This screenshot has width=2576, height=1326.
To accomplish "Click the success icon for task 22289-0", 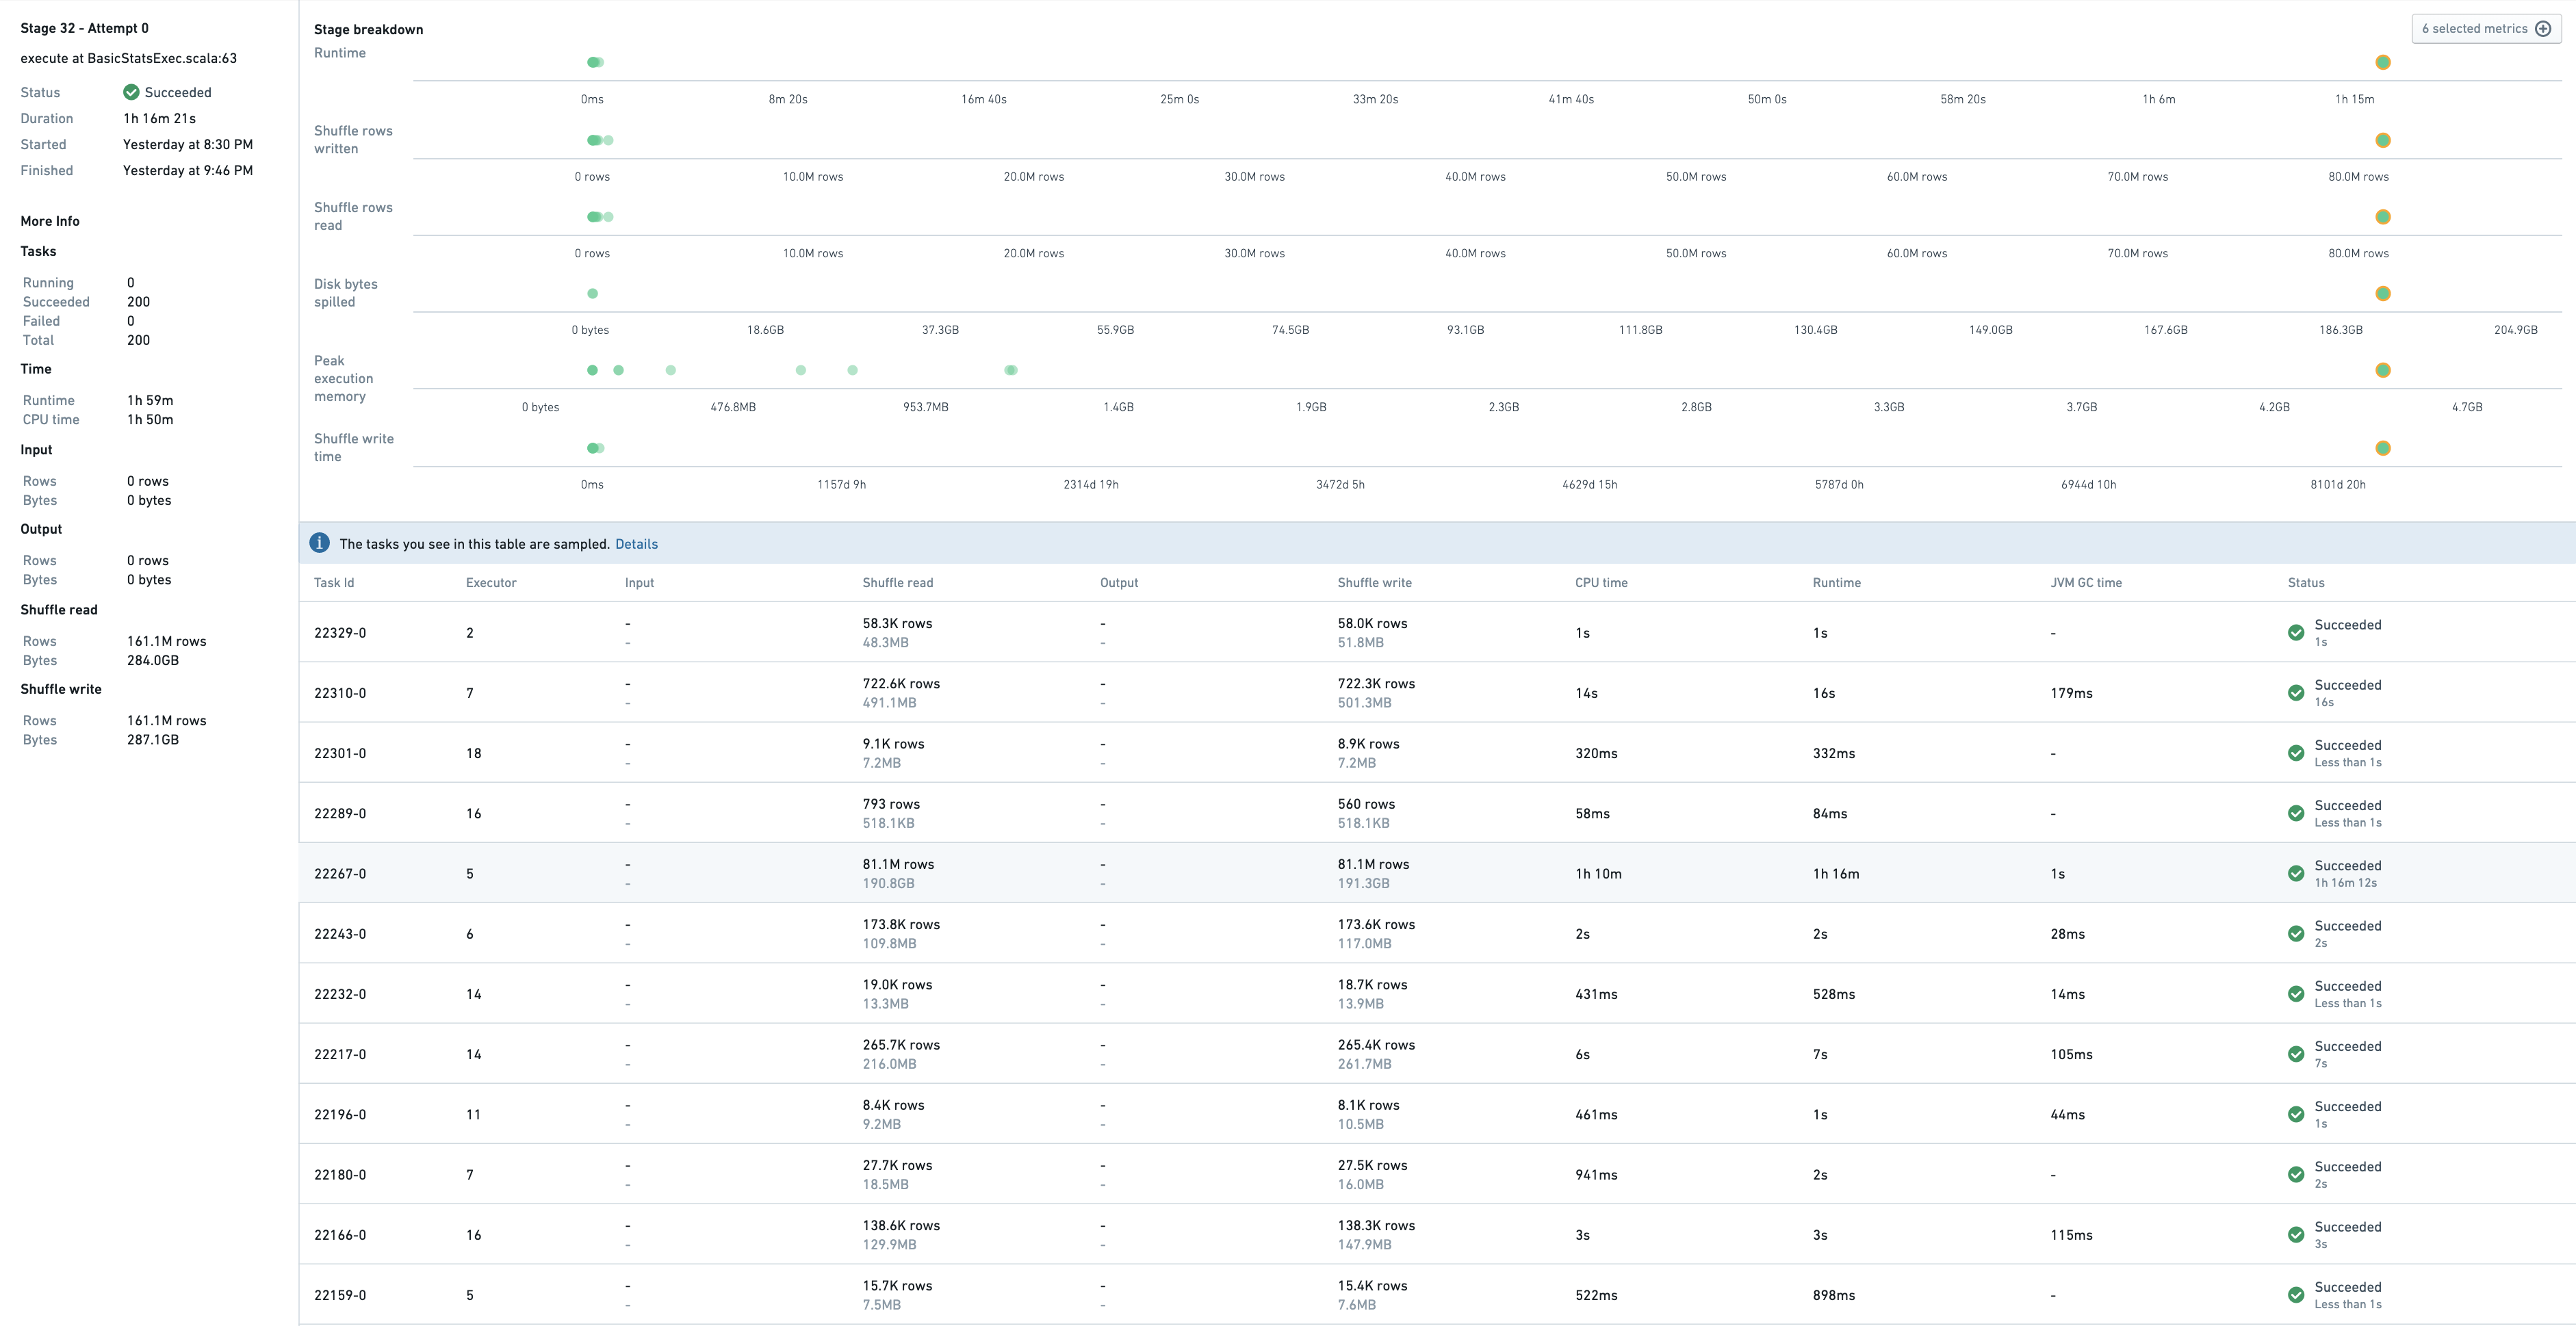I will pyautogui.click(x=2296, y=813).
